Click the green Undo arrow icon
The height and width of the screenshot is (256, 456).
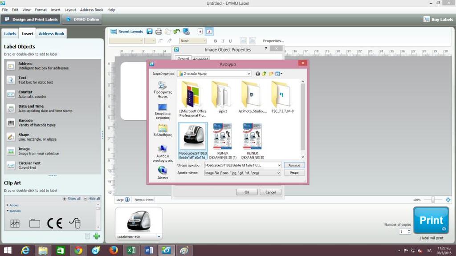(x=176, y=31)
